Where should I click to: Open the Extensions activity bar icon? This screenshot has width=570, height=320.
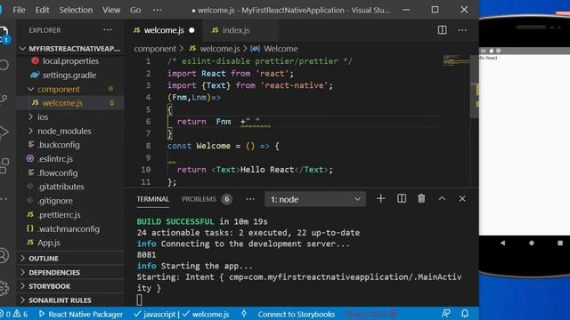pyautogui.click(x=4, y=166)
